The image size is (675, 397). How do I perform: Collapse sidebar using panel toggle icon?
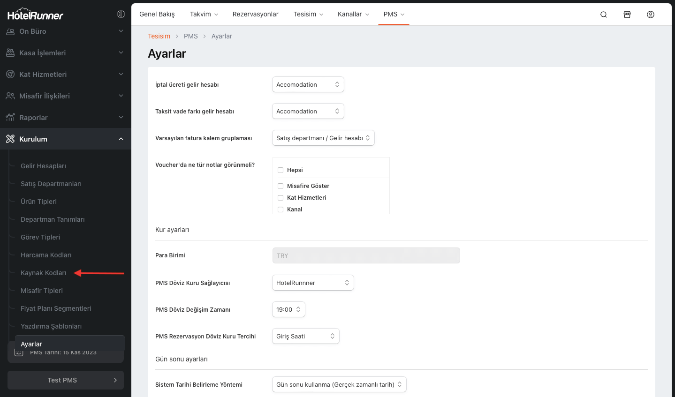[121, 14]
